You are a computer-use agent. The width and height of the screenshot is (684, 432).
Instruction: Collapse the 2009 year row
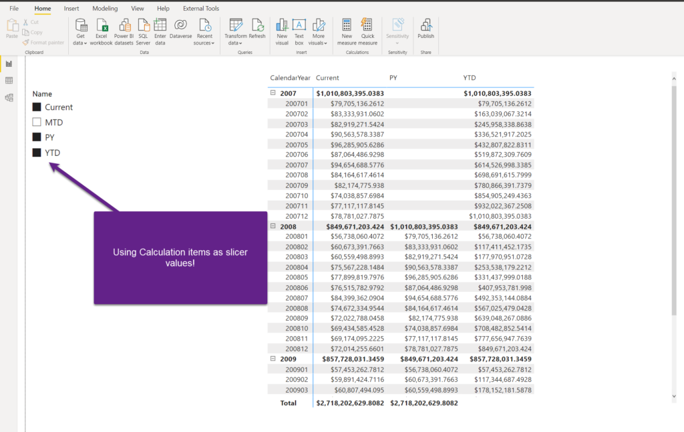point(273,359)
